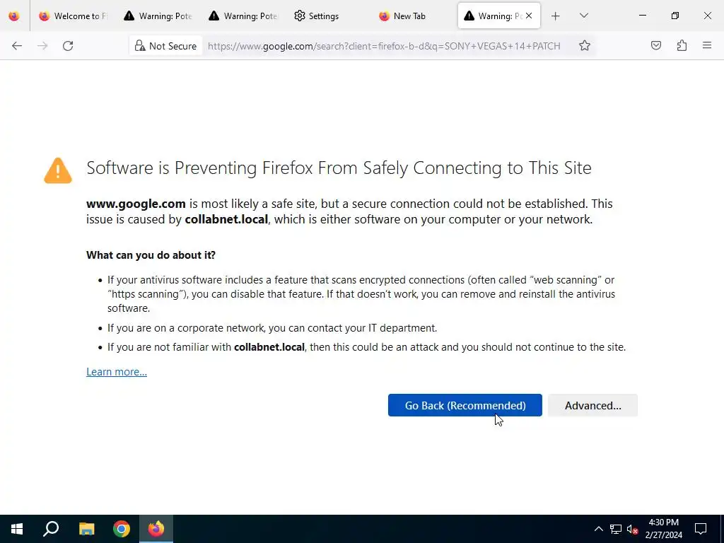Open the Firefox application menu
Screen dimensions: 724x543
point(707,46)
